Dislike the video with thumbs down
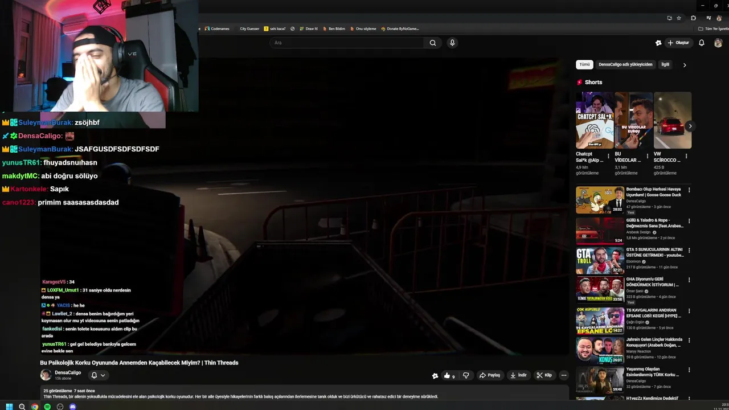 pyautogui.click(x=466, y=375)
